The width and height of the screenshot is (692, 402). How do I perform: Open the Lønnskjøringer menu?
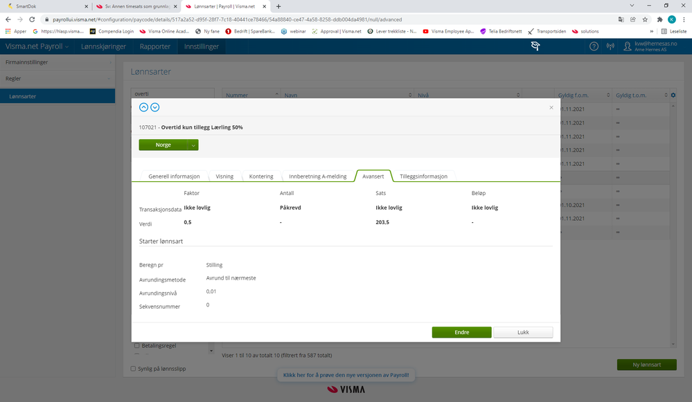pyautogui.click(x=103, y=46)
